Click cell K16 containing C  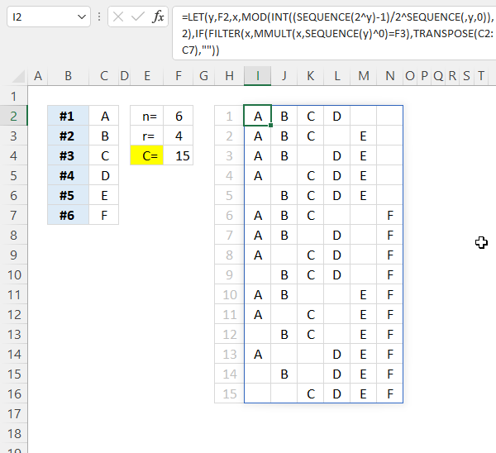311,393
